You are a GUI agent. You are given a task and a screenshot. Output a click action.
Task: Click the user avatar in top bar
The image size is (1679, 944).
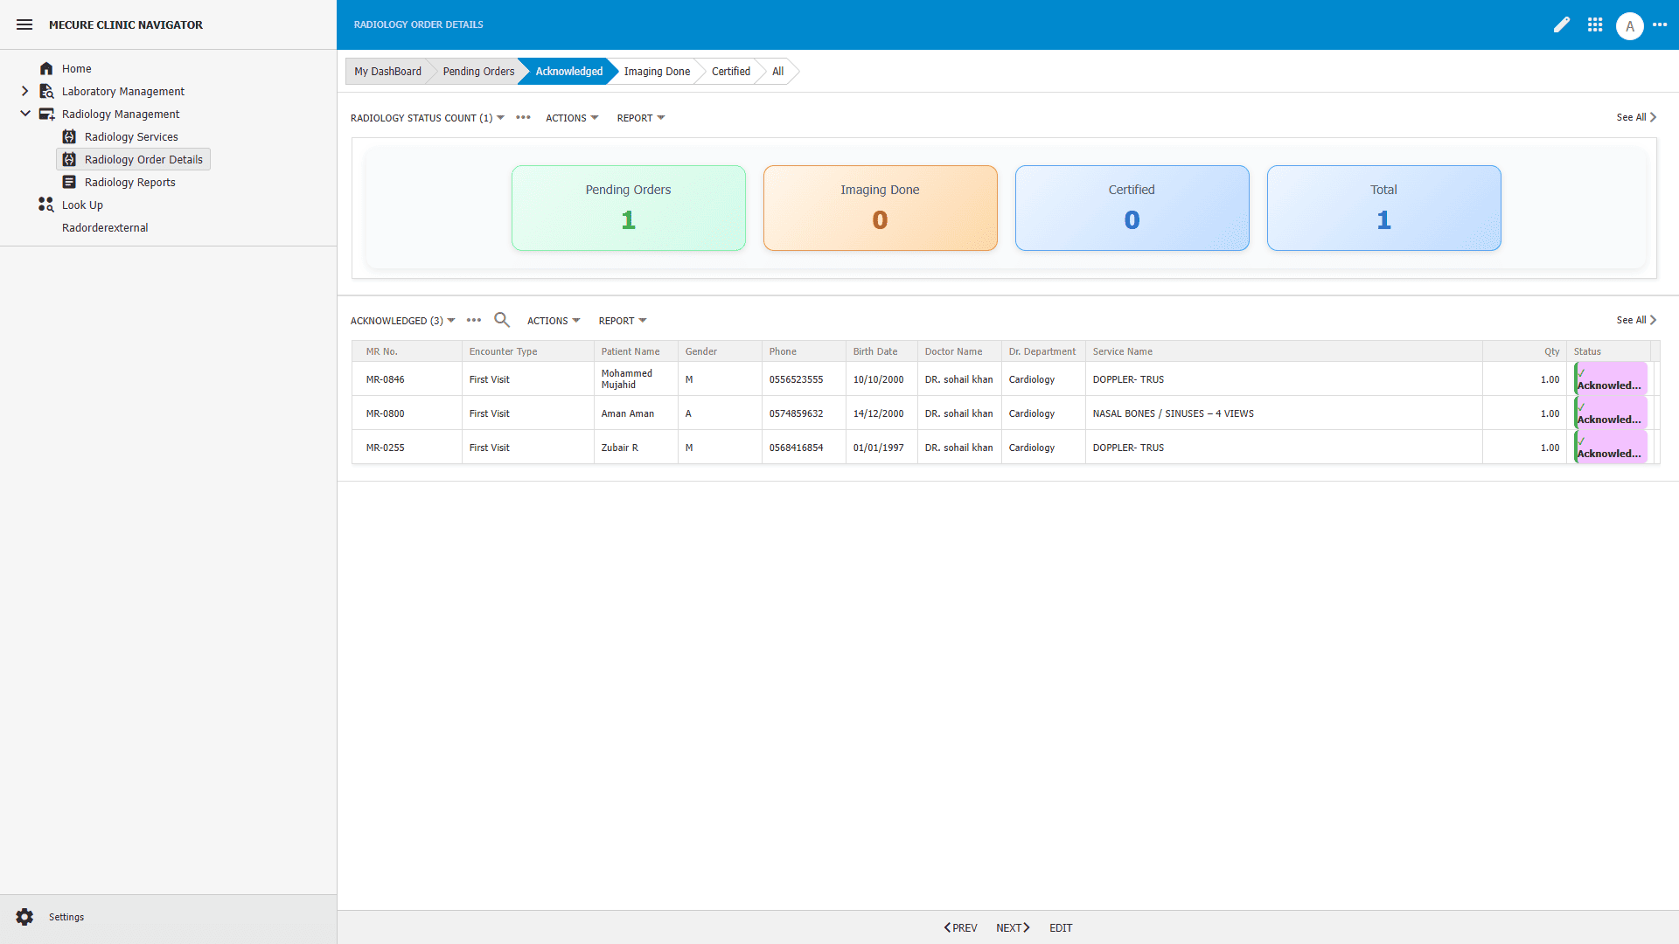1630,25
